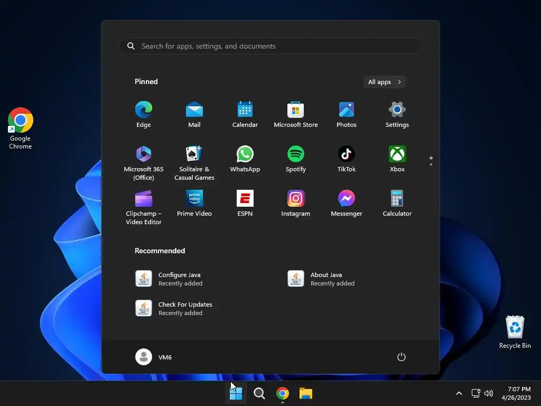
Task: Open Messenger
Action: pyautogui.click(x=347, y=204)
